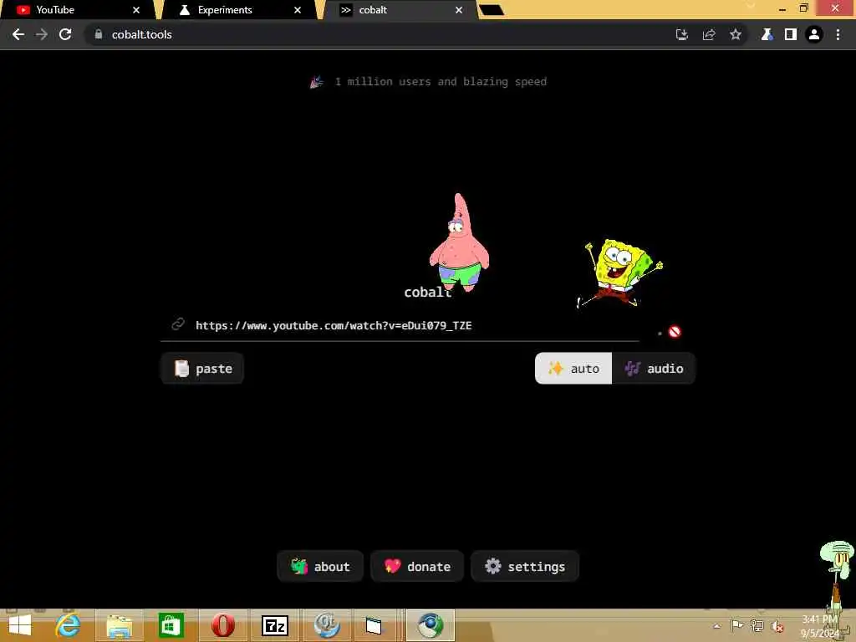This screenshot has height=642, width=856.
Task: Close the Experiments tab
Action: click(298, 10)
